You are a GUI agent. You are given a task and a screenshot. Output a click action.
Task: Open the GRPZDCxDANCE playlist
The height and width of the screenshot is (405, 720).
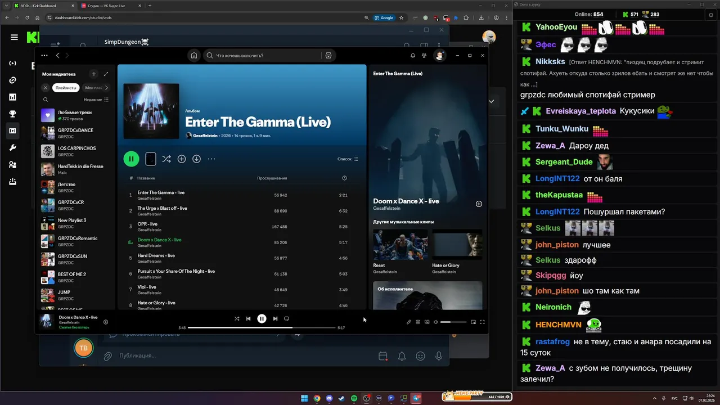tap(76, 133)
